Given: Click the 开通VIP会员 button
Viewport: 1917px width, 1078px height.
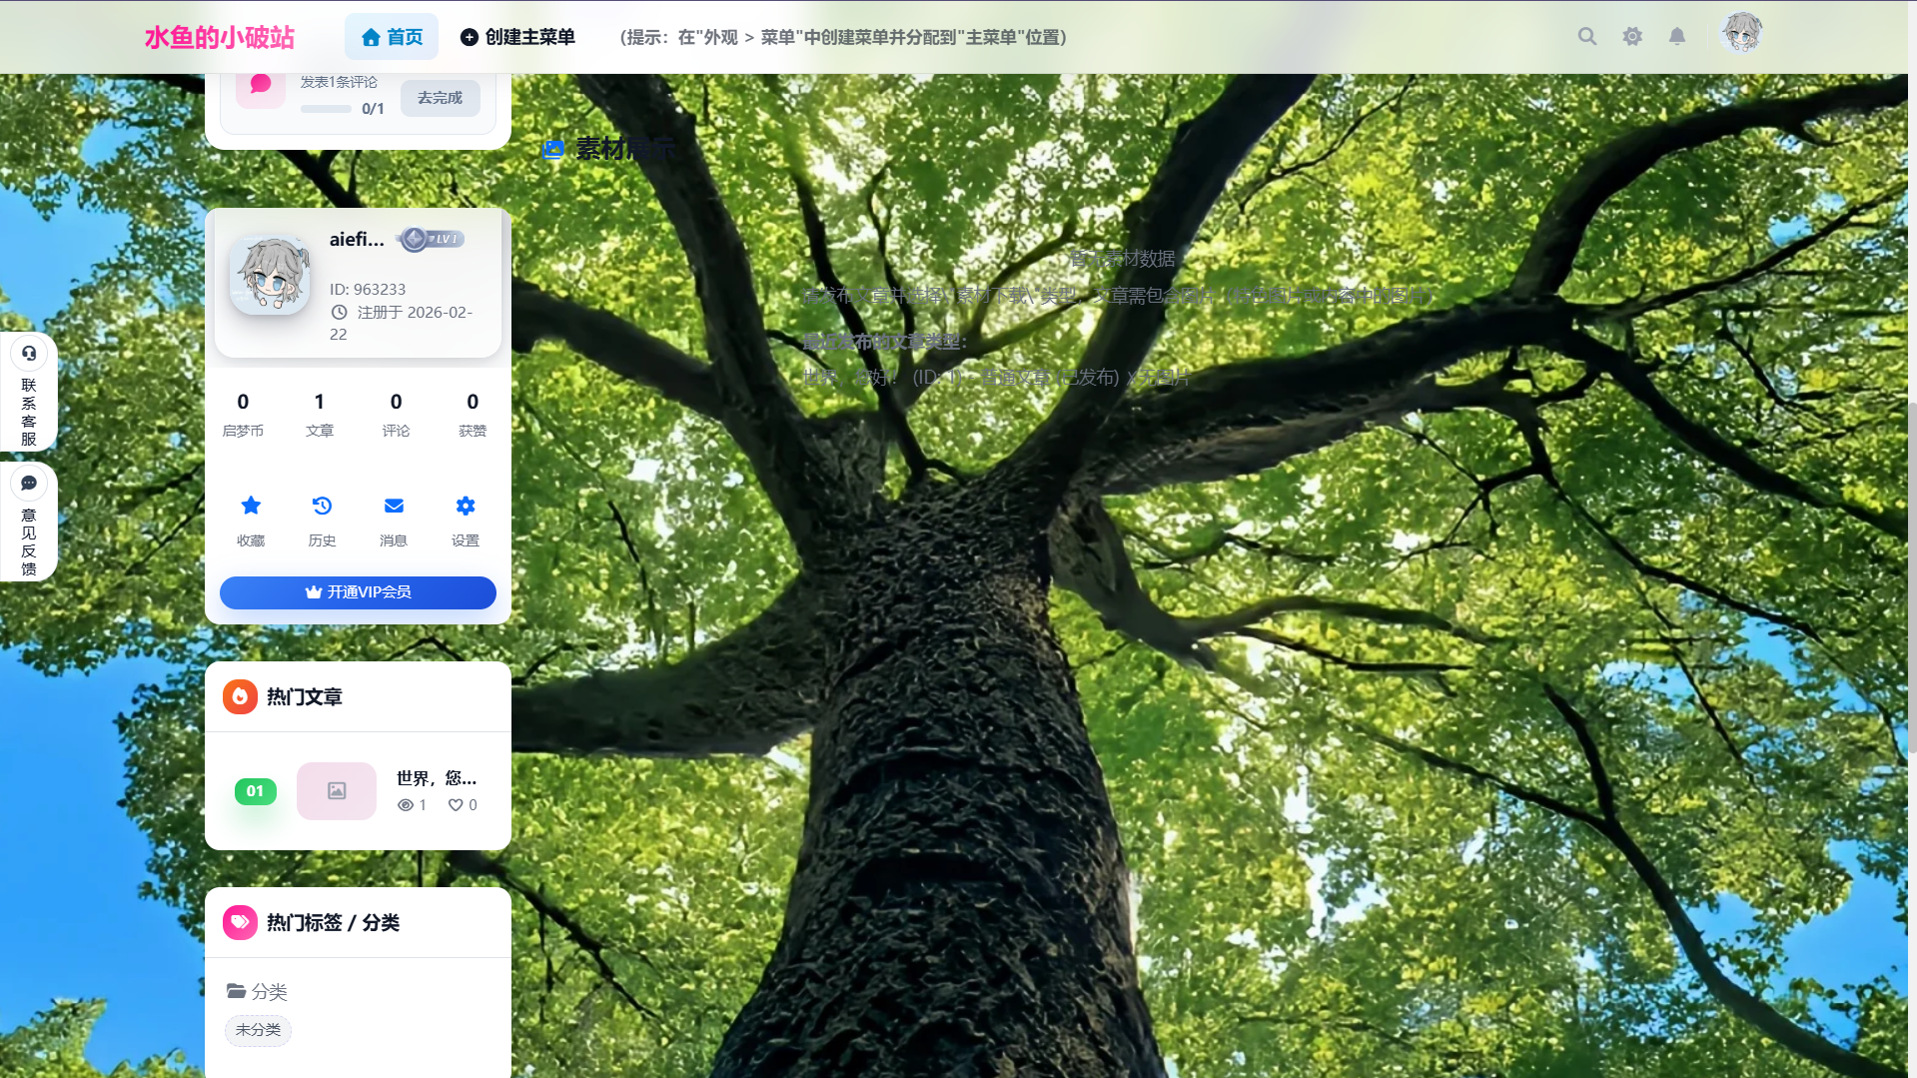Looking at the screenshot, I should tap(358, 592).
